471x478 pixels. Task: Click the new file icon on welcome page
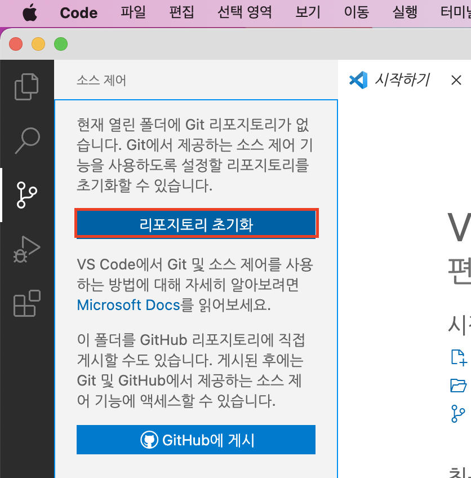[459, 357]
